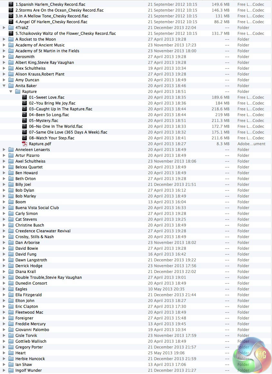This screenshot has width=272, height=374.
Task: Select the Carly Simon folder name
Action: point(26,214)
